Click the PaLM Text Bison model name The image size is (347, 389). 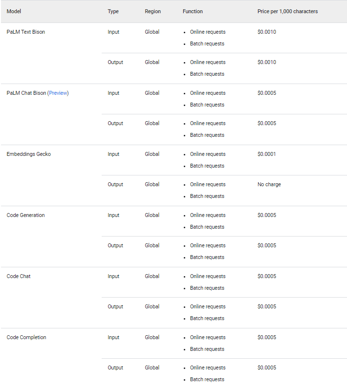click(x=26, y=32)
